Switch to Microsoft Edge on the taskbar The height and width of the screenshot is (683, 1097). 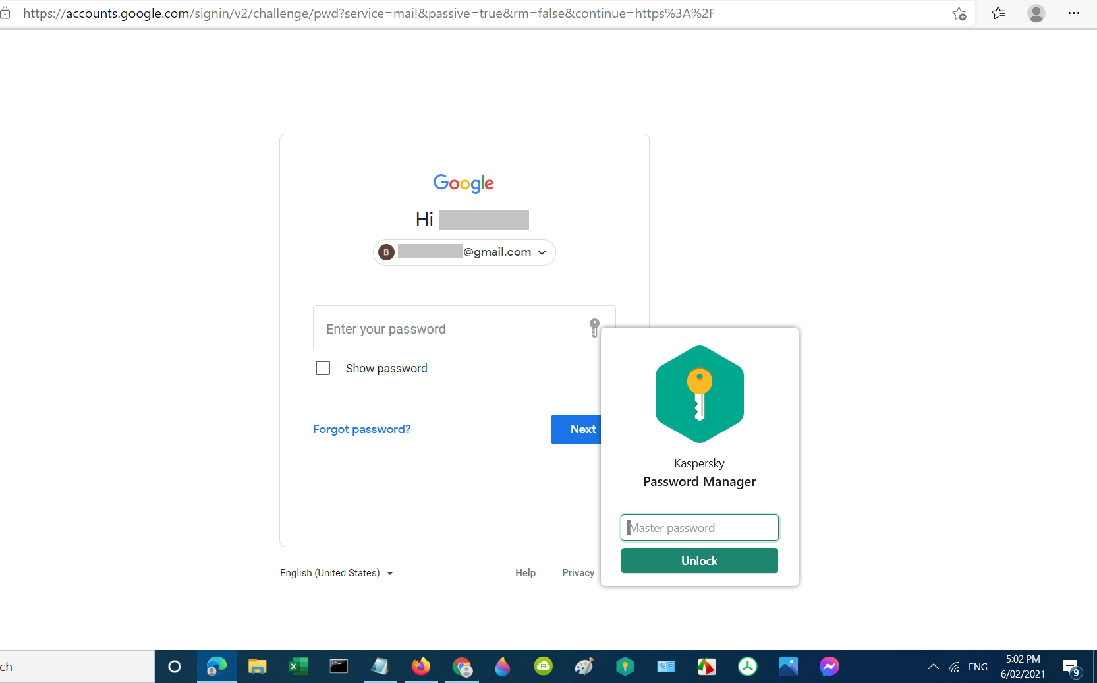coord(217,667)
